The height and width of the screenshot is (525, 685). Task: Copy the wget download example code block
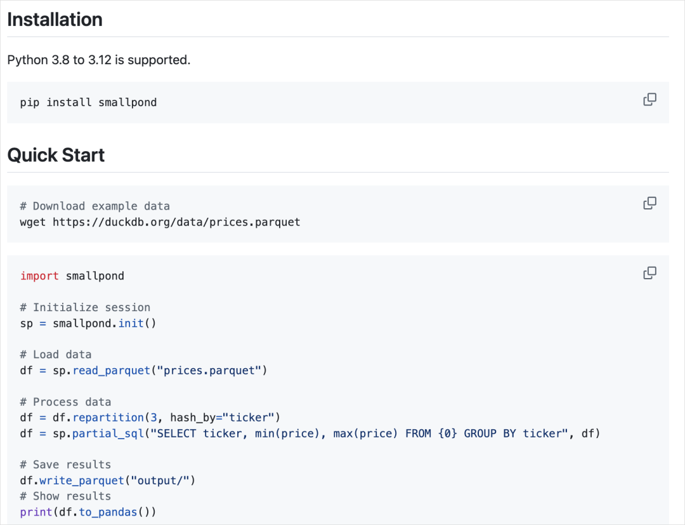[649, 203]
